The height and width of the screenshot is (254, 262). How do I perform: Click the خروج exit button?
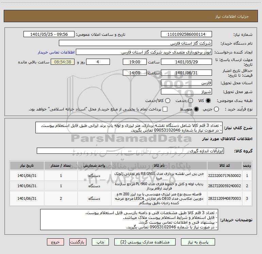[x=55, y=242]
